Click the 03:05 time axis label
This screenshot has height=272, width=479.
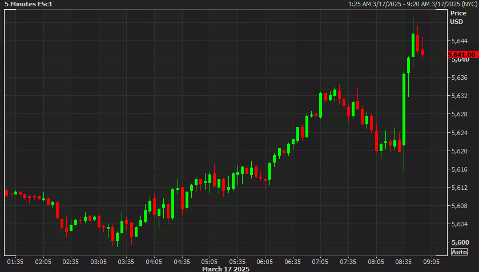coord(98,262)
